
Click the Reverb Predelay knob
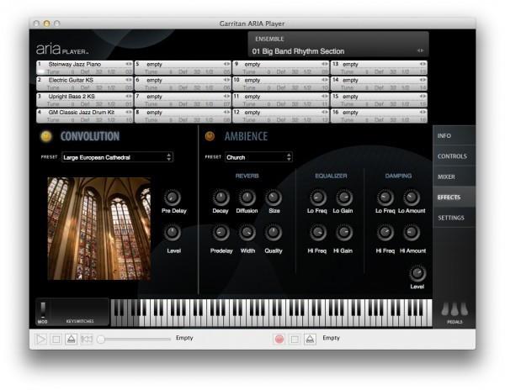[221, 233]
